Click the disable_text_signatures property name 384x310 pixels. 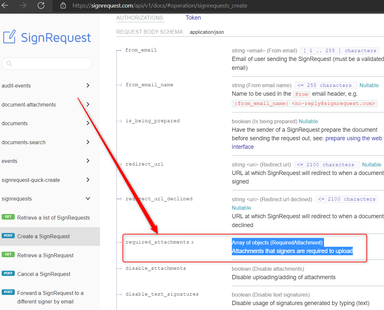click(x=162, y=294)
